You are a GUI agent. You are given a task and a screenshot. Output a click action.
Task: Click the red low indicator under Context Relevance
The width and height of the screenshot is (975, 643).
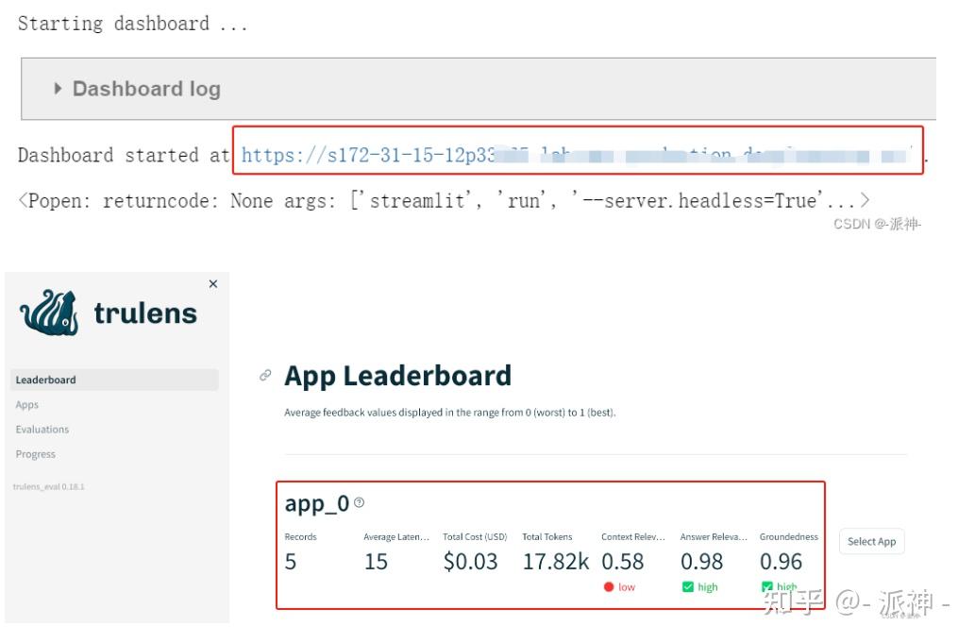click(610, 587)
